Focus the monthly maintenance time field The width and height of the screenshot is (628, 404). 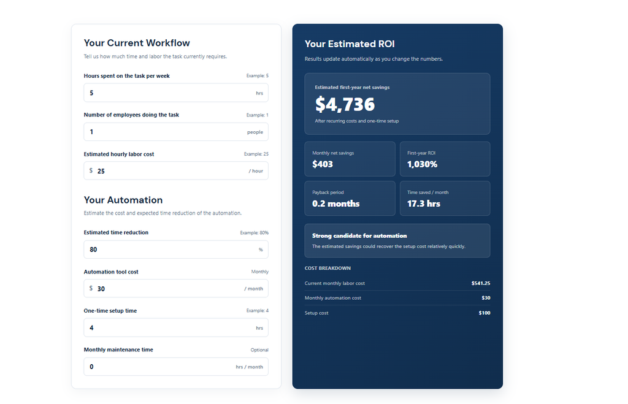(176, 367)
